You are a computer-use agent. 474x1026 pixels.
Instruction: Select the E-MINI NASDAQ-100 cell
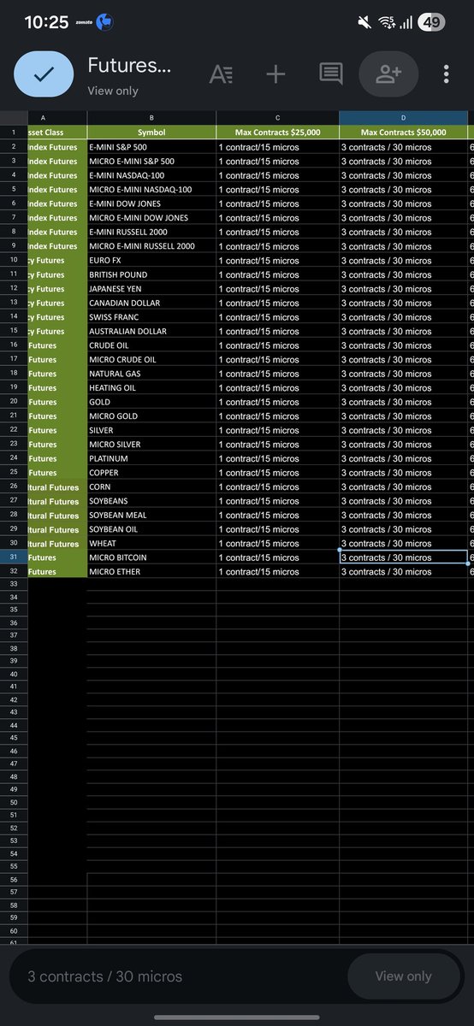[151, 175]
